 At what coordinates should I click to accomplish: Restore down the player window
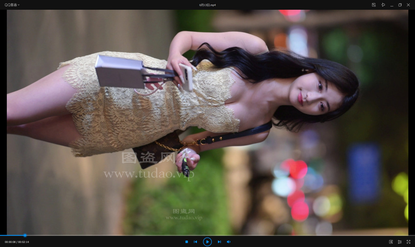[400, 5]
